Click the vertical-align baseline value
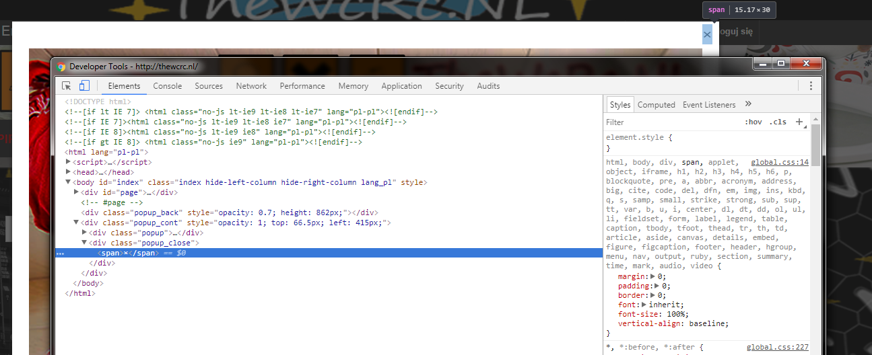Image resolution: width=872 pixels, height=355 pixels. pyautogui.click(x=708, y=323)
